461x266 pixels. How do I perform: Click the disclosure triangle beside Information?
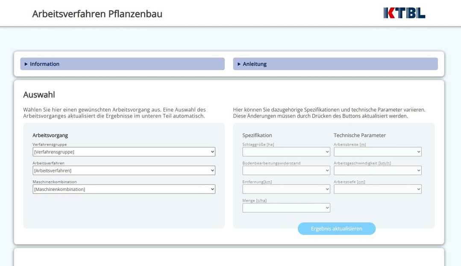(25, 64)
